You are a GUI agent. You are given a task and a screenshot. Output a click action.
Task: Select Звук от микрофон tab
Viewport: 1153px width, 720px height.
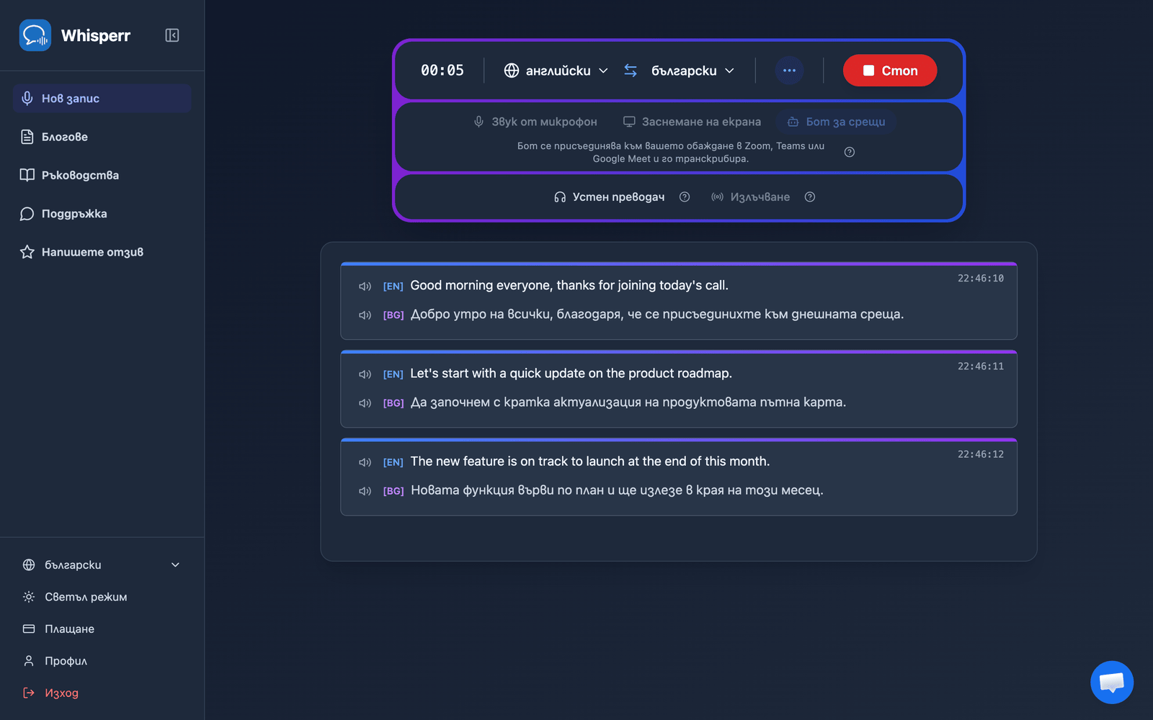click(x=535, y=122)
